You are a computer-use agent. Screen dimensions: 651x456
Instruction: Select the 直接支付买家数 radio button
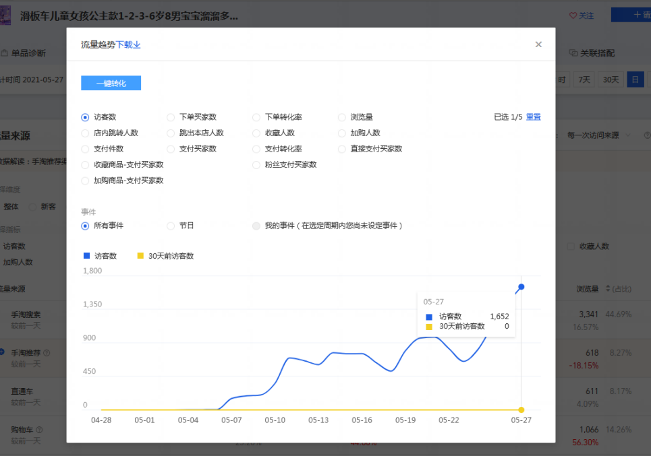point(342,149)
